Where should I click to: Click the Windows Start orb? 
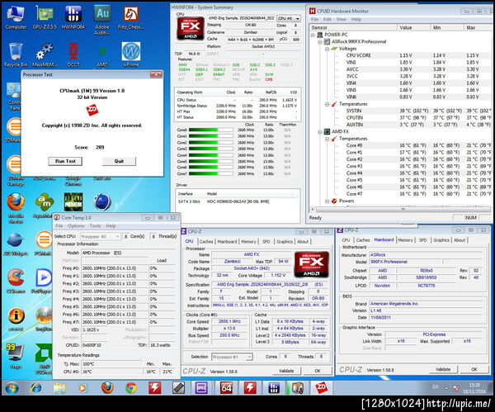12,388
